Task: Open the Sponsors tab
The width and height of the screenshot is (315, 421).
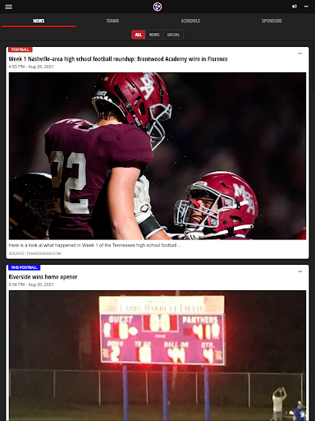Action: coord(272,21)
